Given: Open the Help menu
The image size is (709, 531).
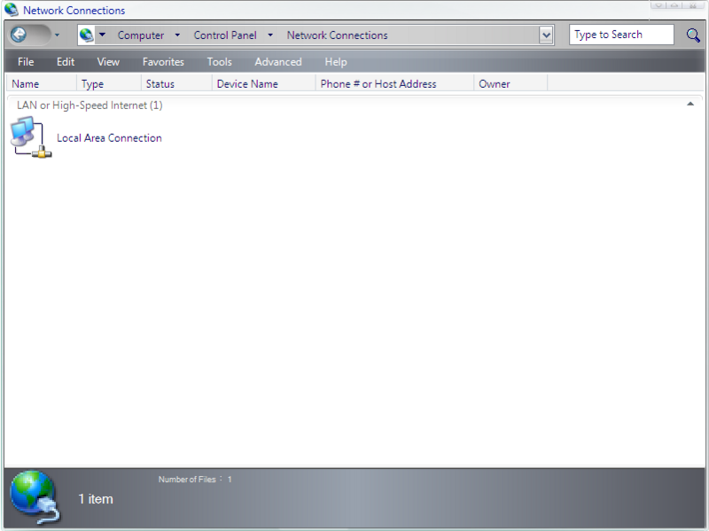Looking at the screenshot, I should (x=336, y=62).
